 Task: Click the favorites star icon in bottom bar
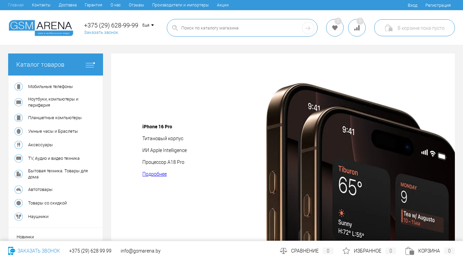coord(346,251)
